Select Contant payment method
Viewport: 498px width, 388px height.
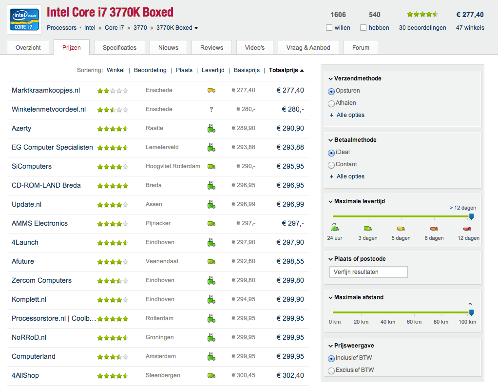(331, 165)
